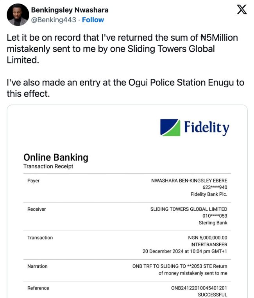The width and height of the screenshot is (254, 298).
Task: Open the @Benking443 handle link
Action: pyautogui.click(x=53, y=20)
